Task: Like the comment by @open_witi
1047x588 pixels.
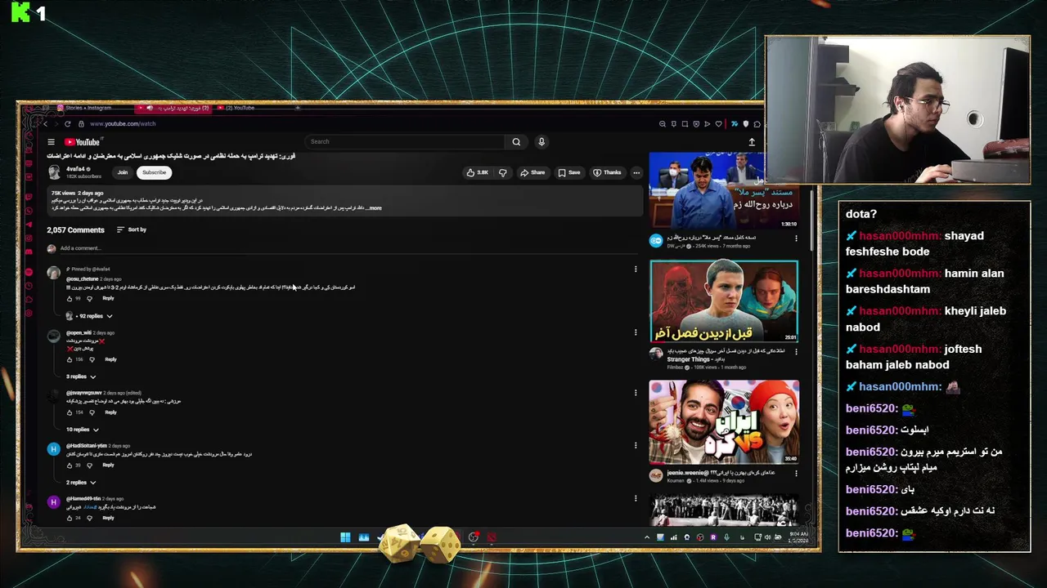Action: pyautogui.click(x=70, y=359)
